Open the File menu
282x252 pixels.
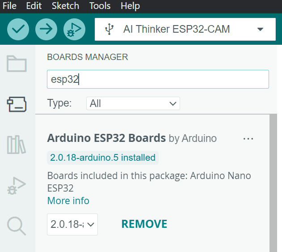(x=10, y=6)
